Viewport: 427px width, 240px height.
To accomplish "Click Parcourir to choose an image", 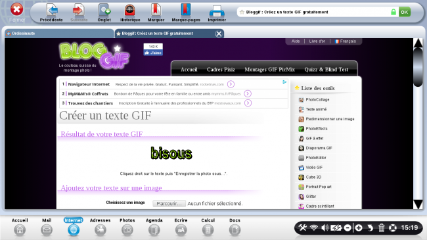I will coord(169,203).
